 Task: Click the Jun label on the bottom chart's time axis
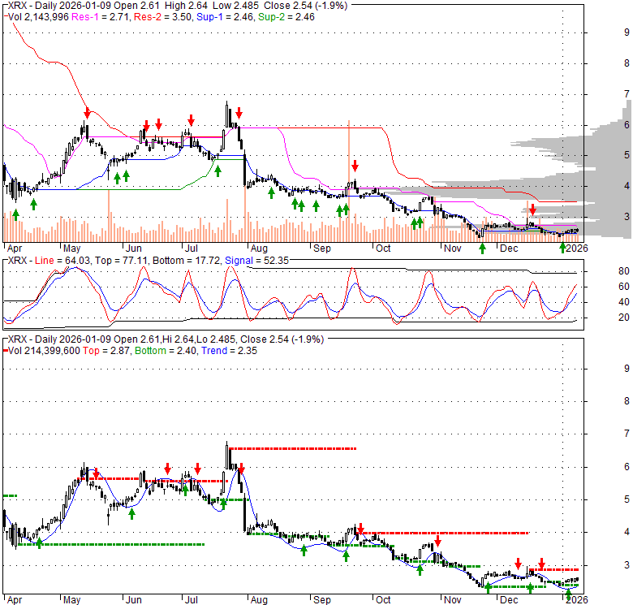click(134, 600)
